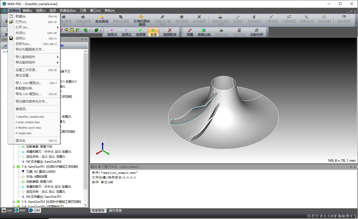Image resolution: width=358 pixels, height=219 pixels.
Task: Click the 延伸边 tool
Action: [x=238, y=19]
